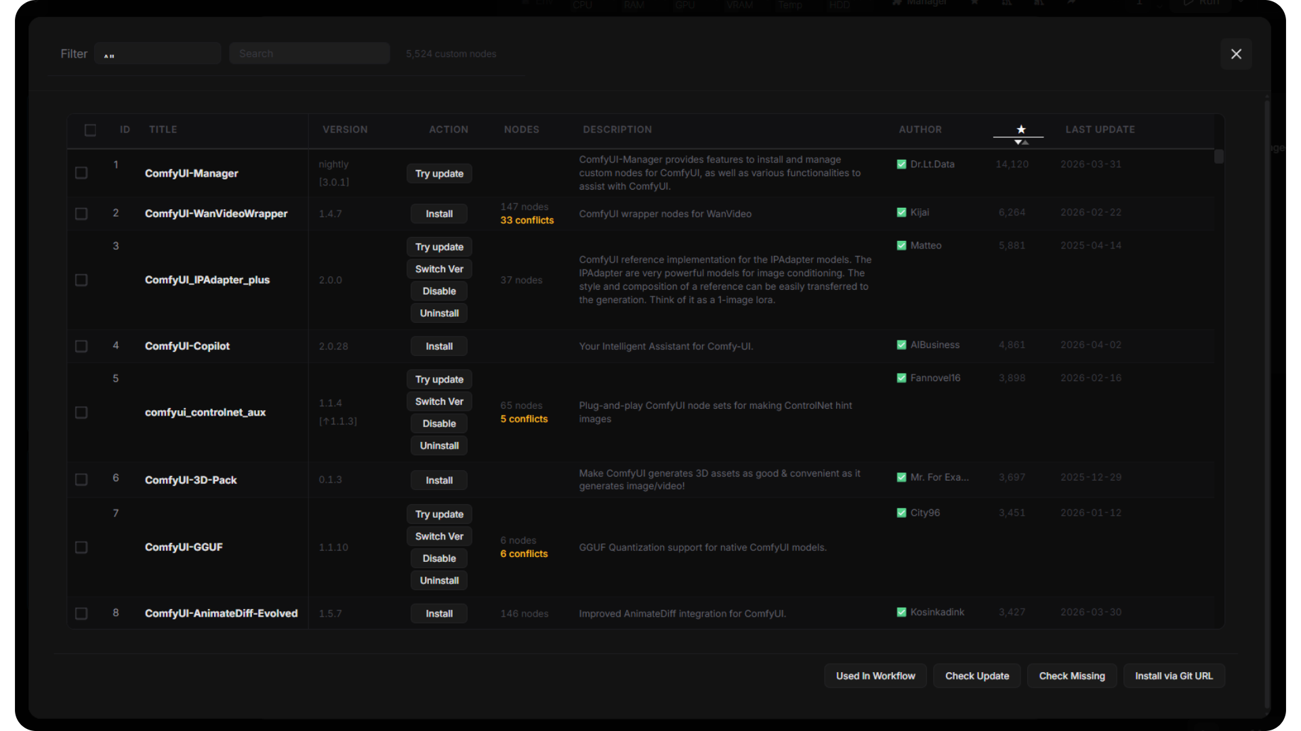Image resolution: width=1301 pixels, height=731 pixels.
Task: Click Install via Git URL button
Action: [1174, 675]
